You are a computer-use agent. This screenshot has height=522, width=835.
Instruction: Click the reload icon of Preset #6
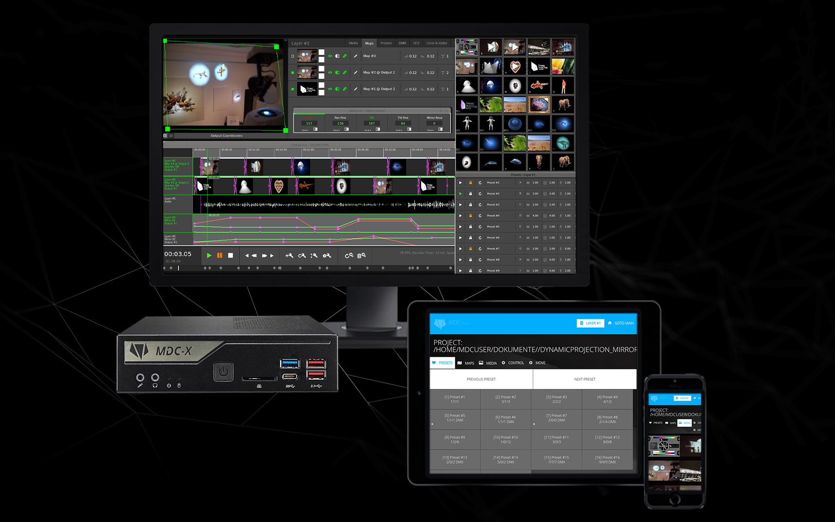click(480, 238)
